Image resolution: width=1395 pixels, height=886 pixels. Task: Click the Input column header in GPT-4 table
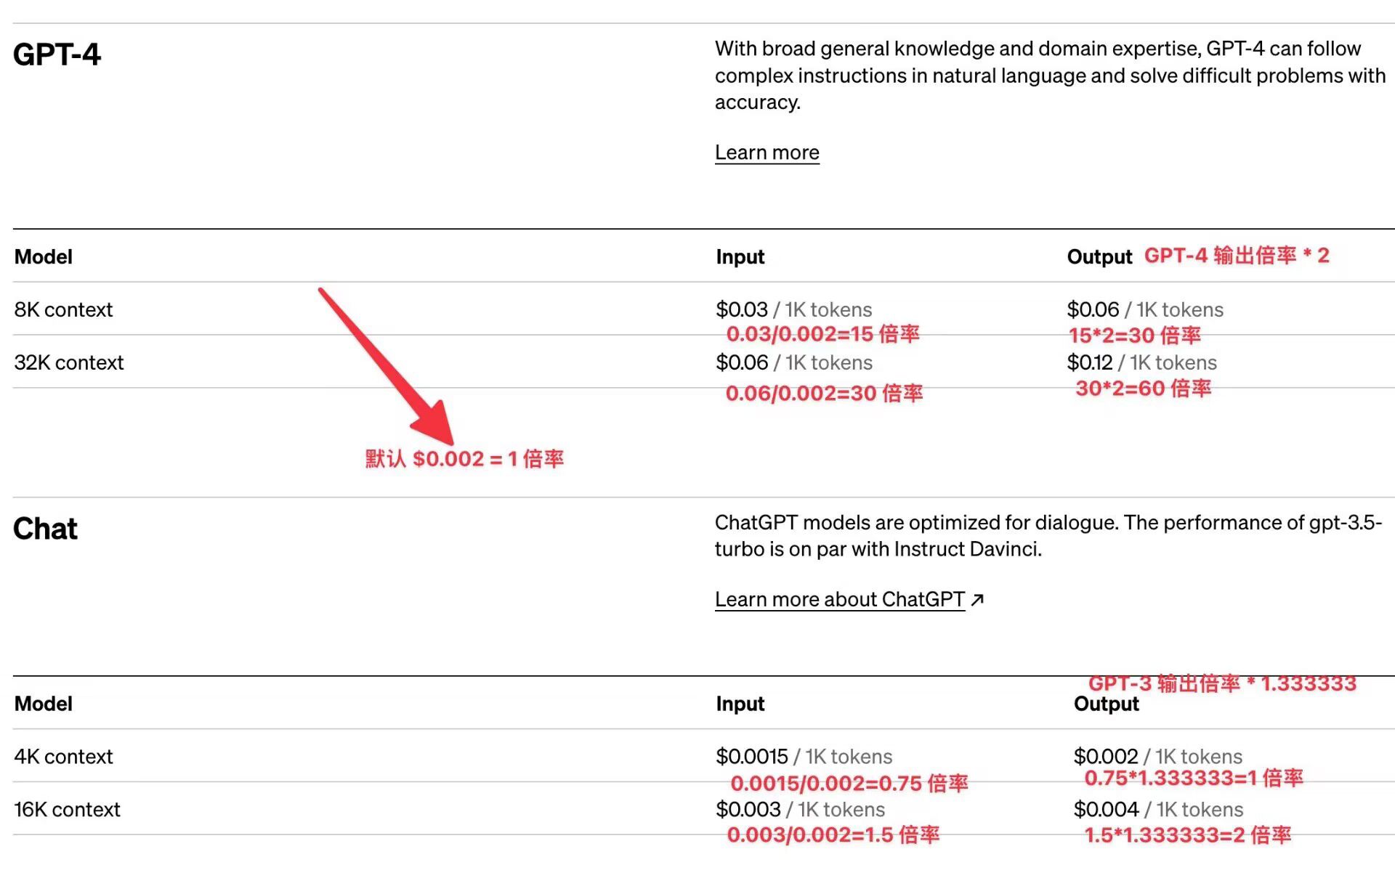740,257
